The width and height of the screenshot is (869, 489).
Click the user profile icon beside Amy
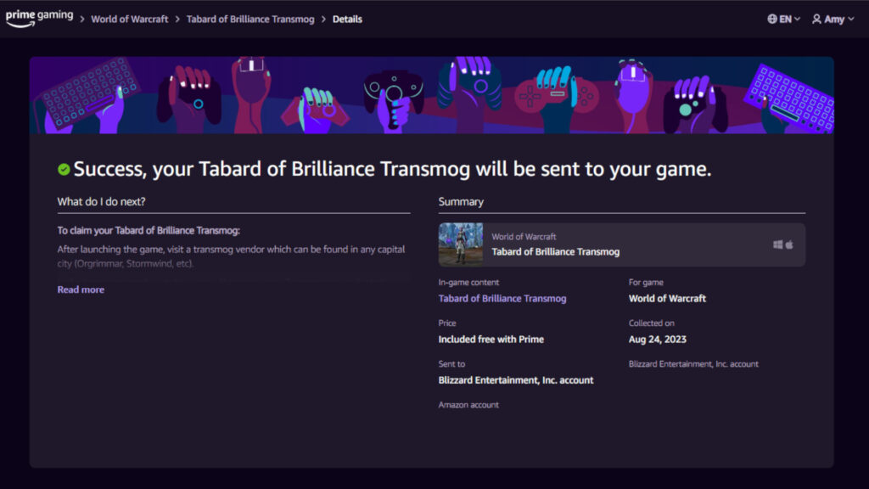(816, 18)
